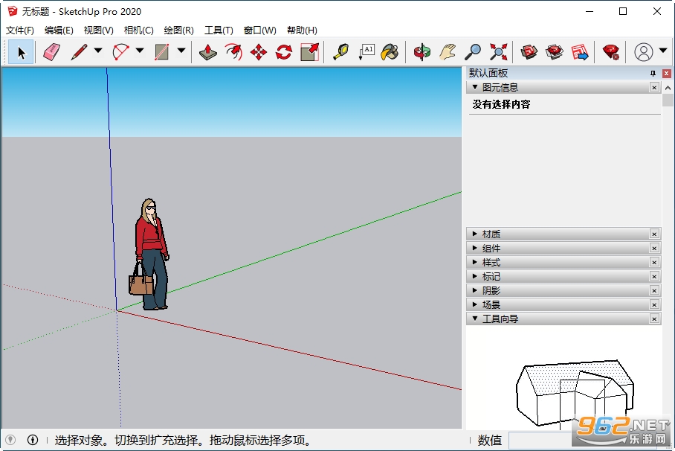Select the Select arrow tool

click(x=21, y=52)
